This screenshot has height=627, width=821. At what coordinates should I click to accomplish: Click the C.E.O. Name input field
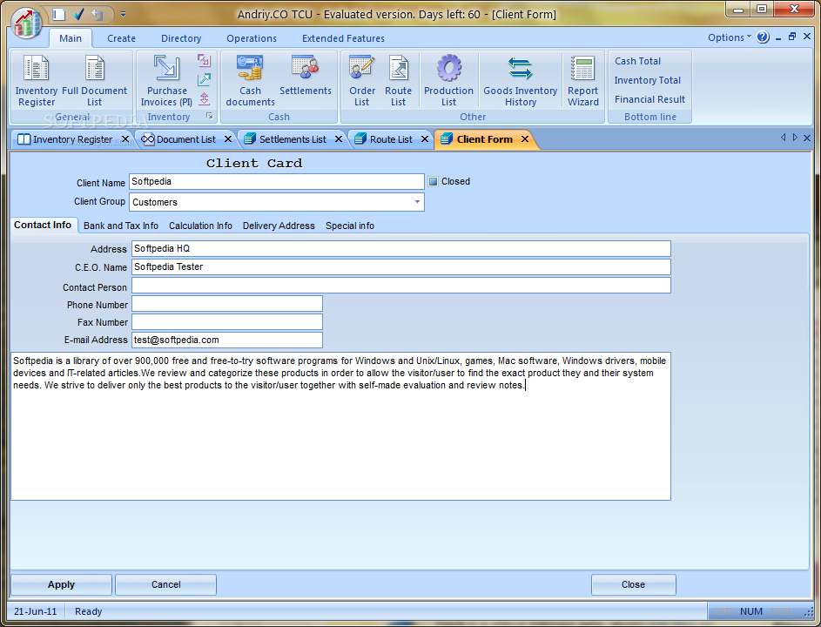[x=401, y=267]
